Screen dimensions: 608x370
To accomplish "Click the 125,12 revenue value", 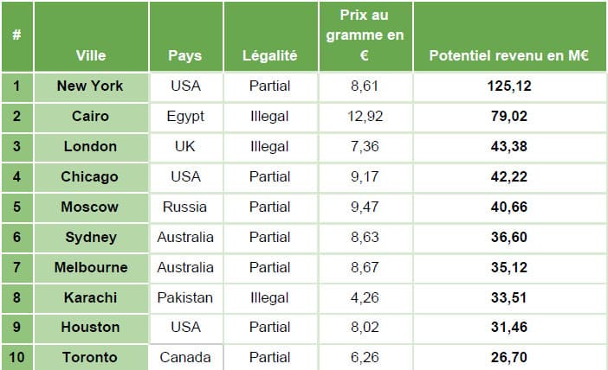I will click(508, 86).
